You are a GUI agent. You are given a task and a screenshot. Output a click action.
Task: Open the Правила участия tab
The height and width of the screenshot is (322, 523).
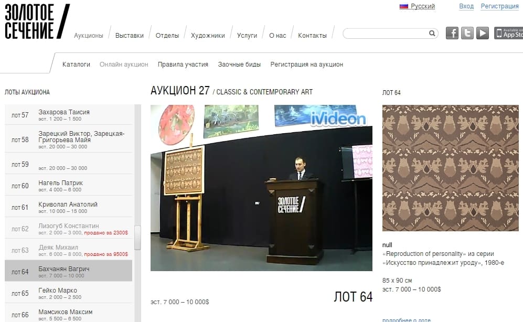(183, 65)
